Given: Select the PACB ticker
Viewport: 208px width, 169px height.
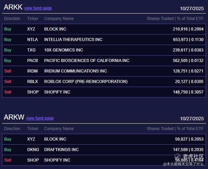Looking at the screenshot, I should pos(33,61).
